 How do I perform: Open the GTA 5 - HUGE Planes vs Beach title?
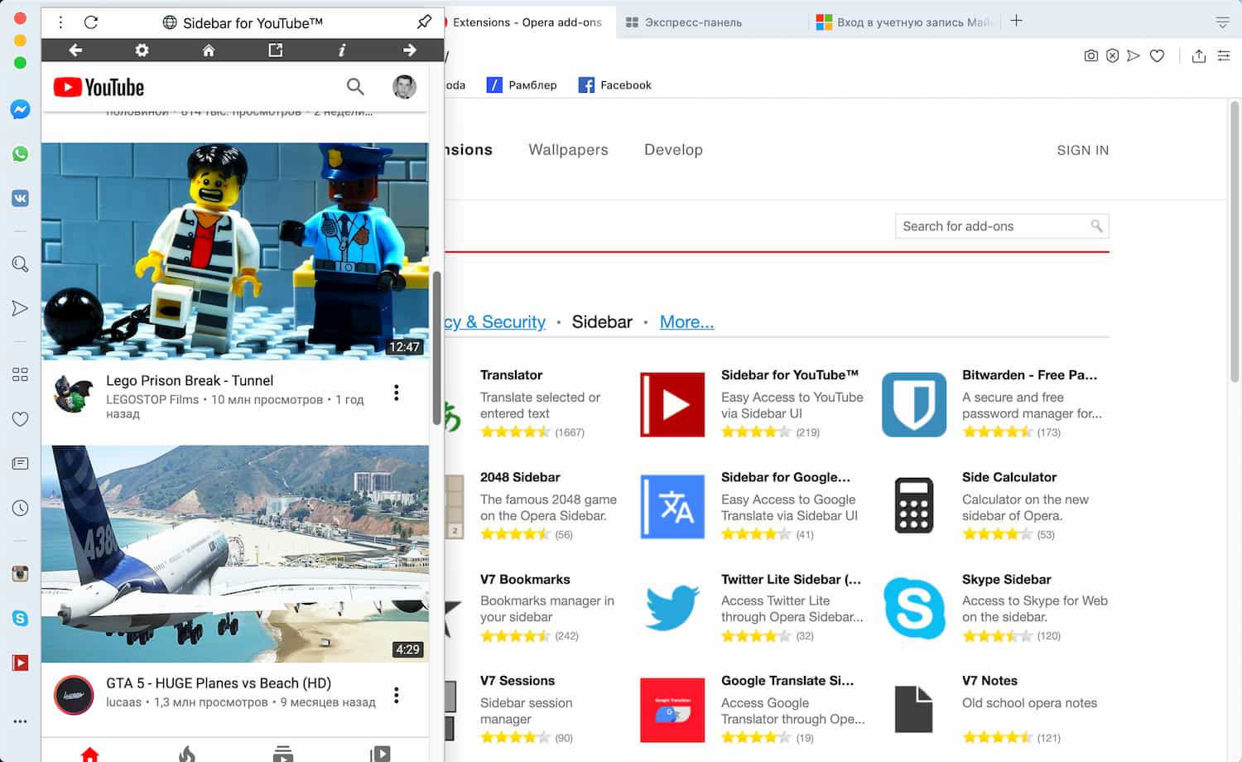pos(219,683)
